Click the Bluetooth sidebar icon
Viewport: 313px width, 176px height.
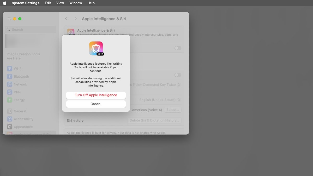[x=10, y=77]
